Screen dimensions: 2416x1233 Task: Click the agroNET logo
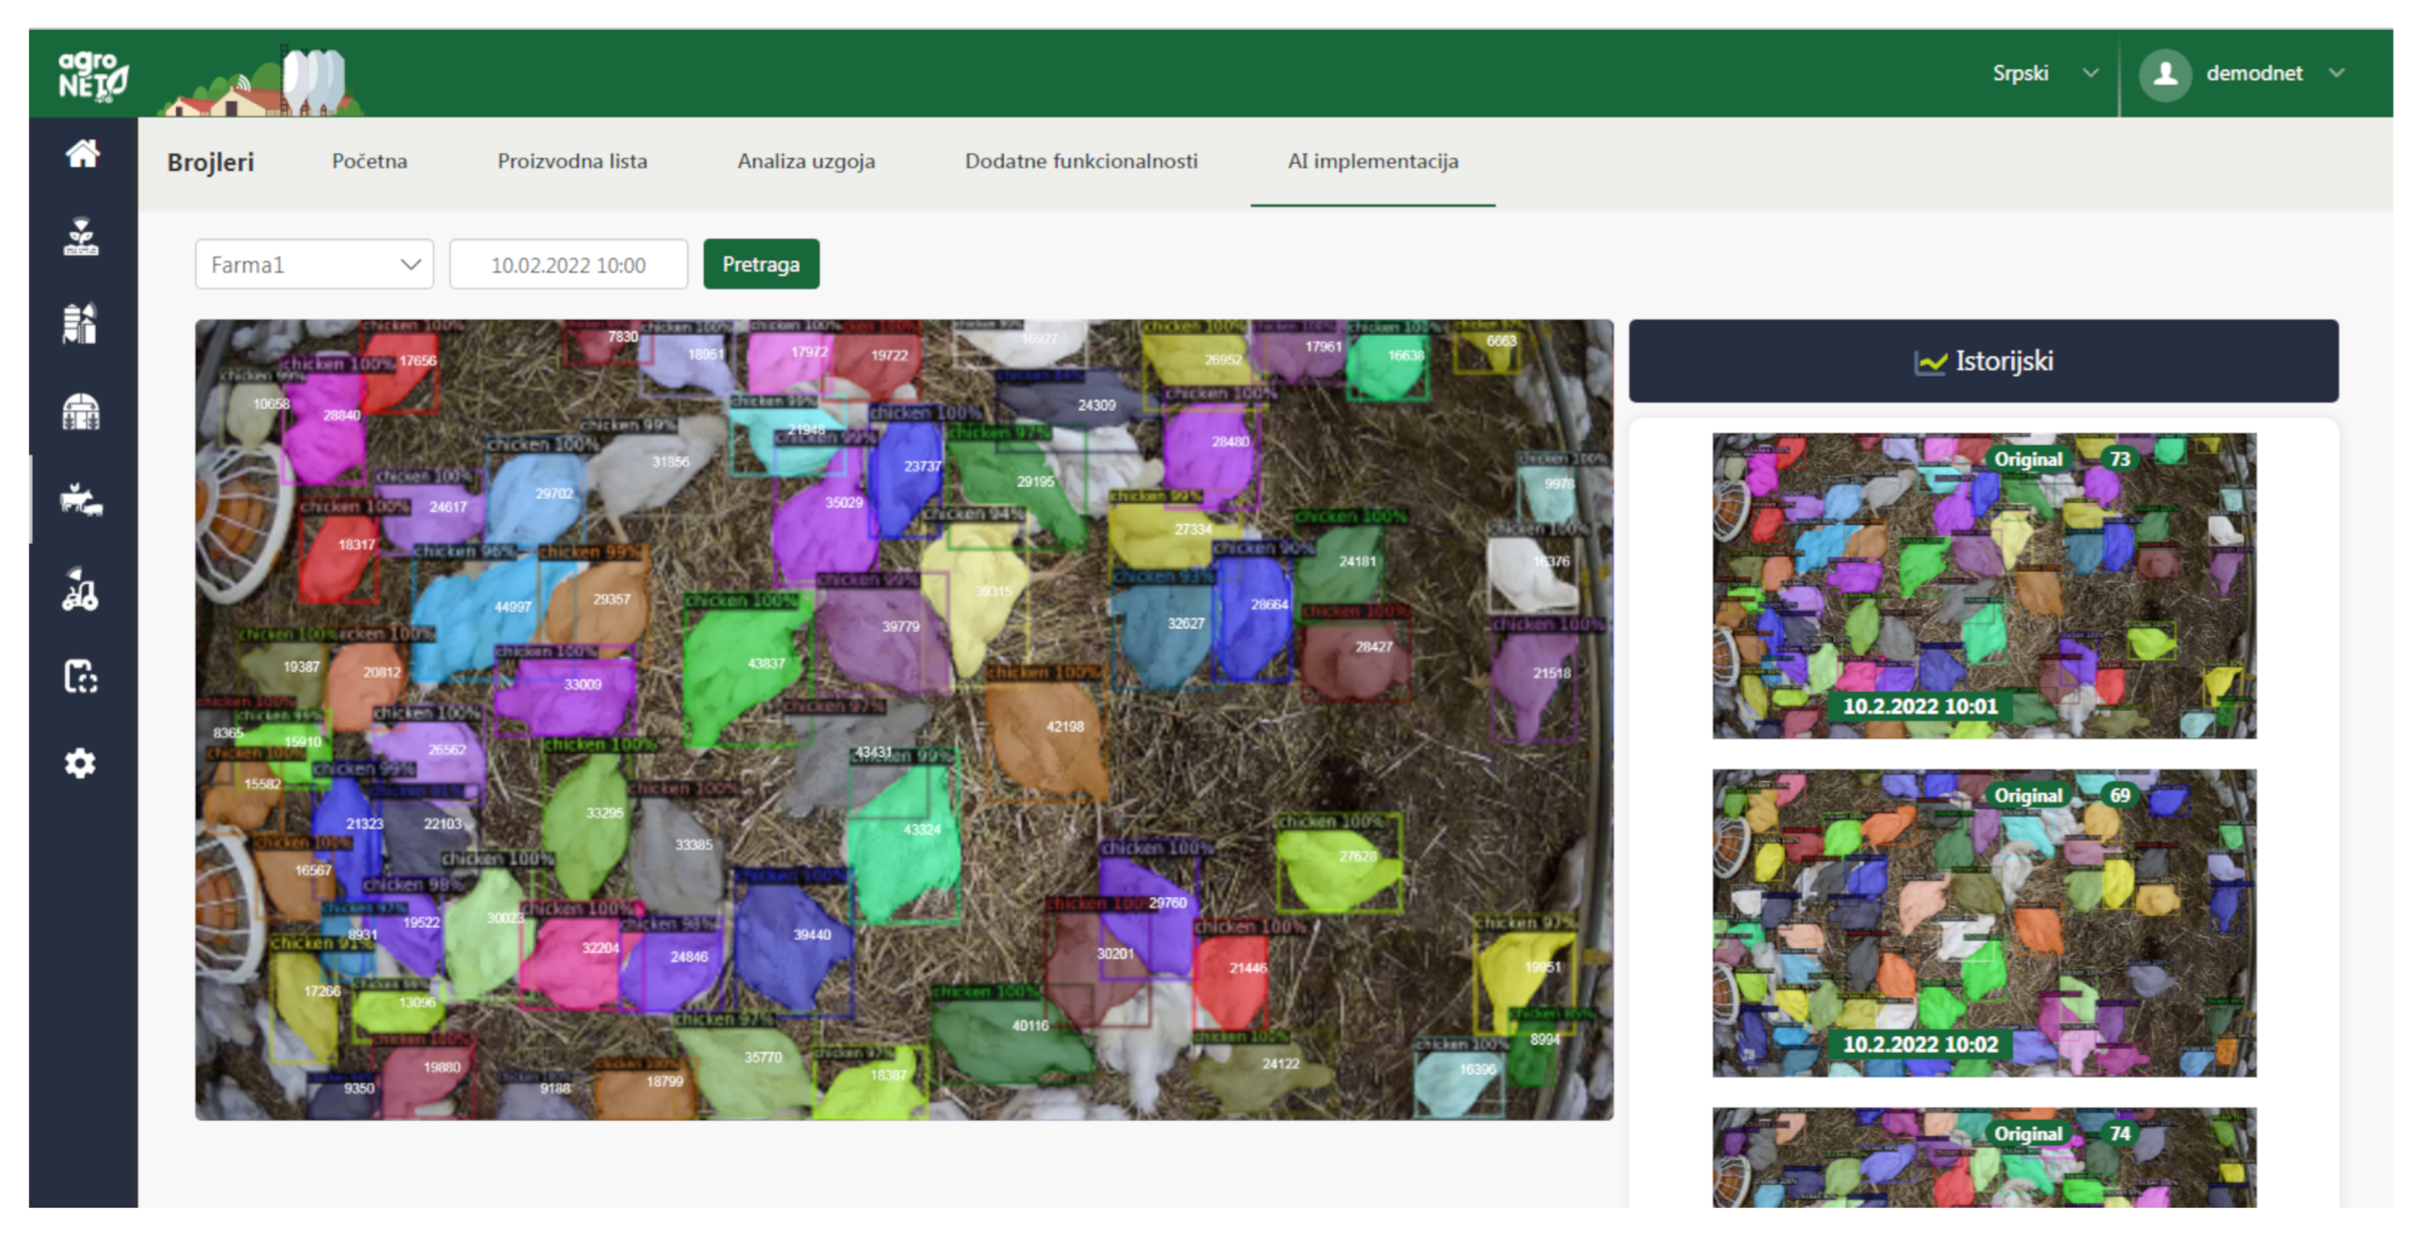click(93, 75)
